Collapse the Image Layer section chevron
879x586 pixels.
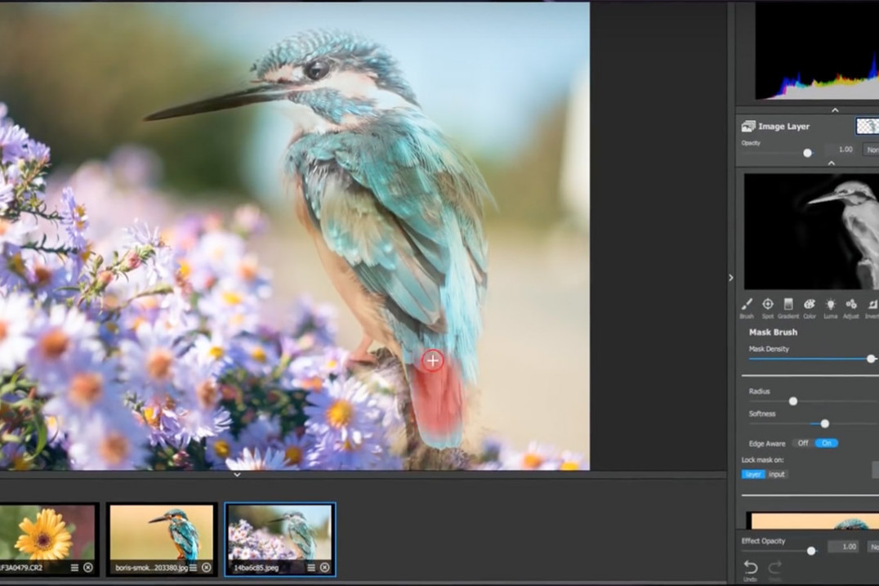(x=832, y=163)
